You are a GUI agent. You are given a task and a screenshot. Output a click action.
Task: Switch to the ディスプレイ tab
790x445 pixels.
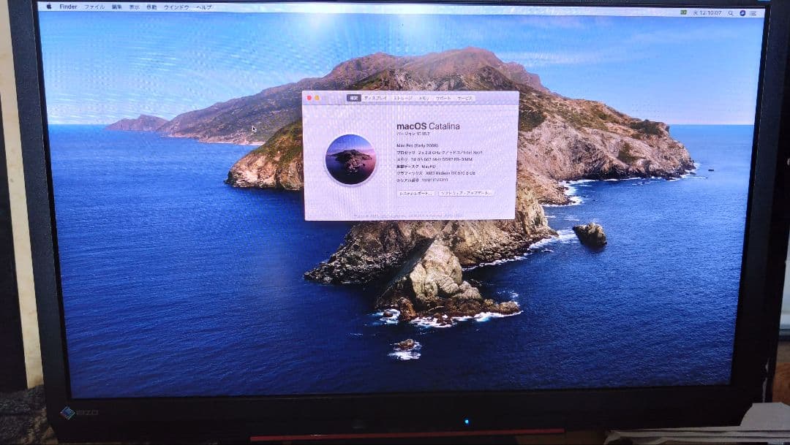pos(375,97)
